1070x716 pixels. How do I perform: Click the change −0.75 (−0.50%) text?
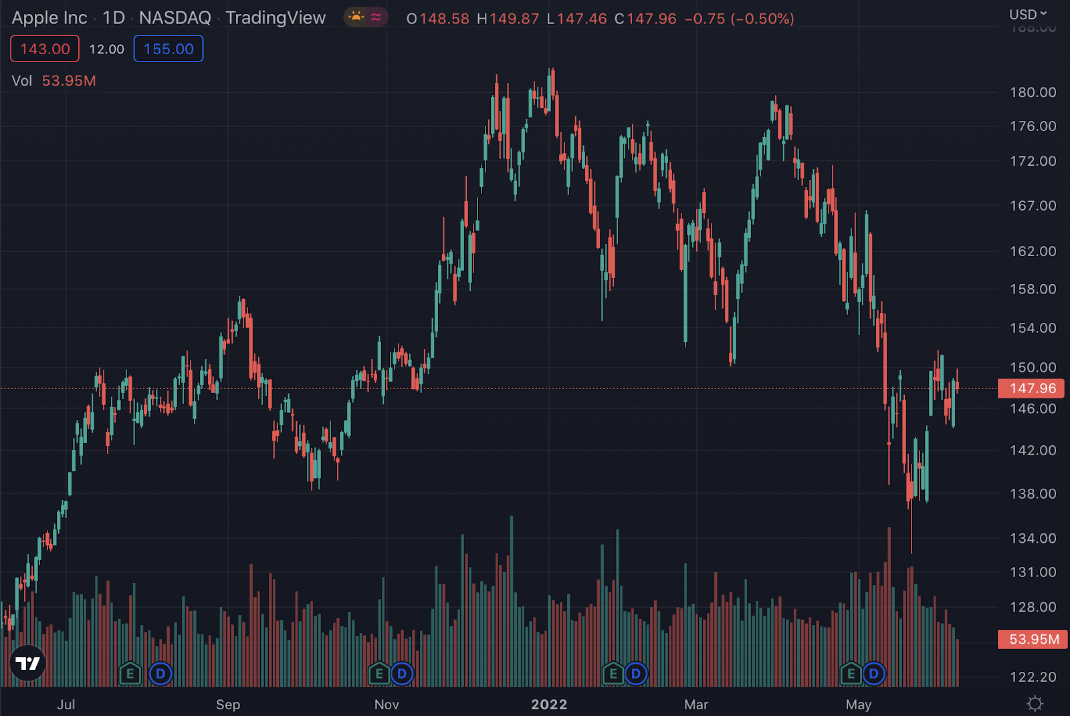coord(740,19)
